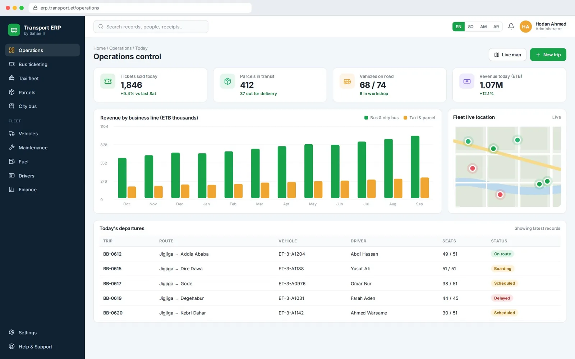575x359 pixels.
Task: Create a New trip
Action: point(548,55)
